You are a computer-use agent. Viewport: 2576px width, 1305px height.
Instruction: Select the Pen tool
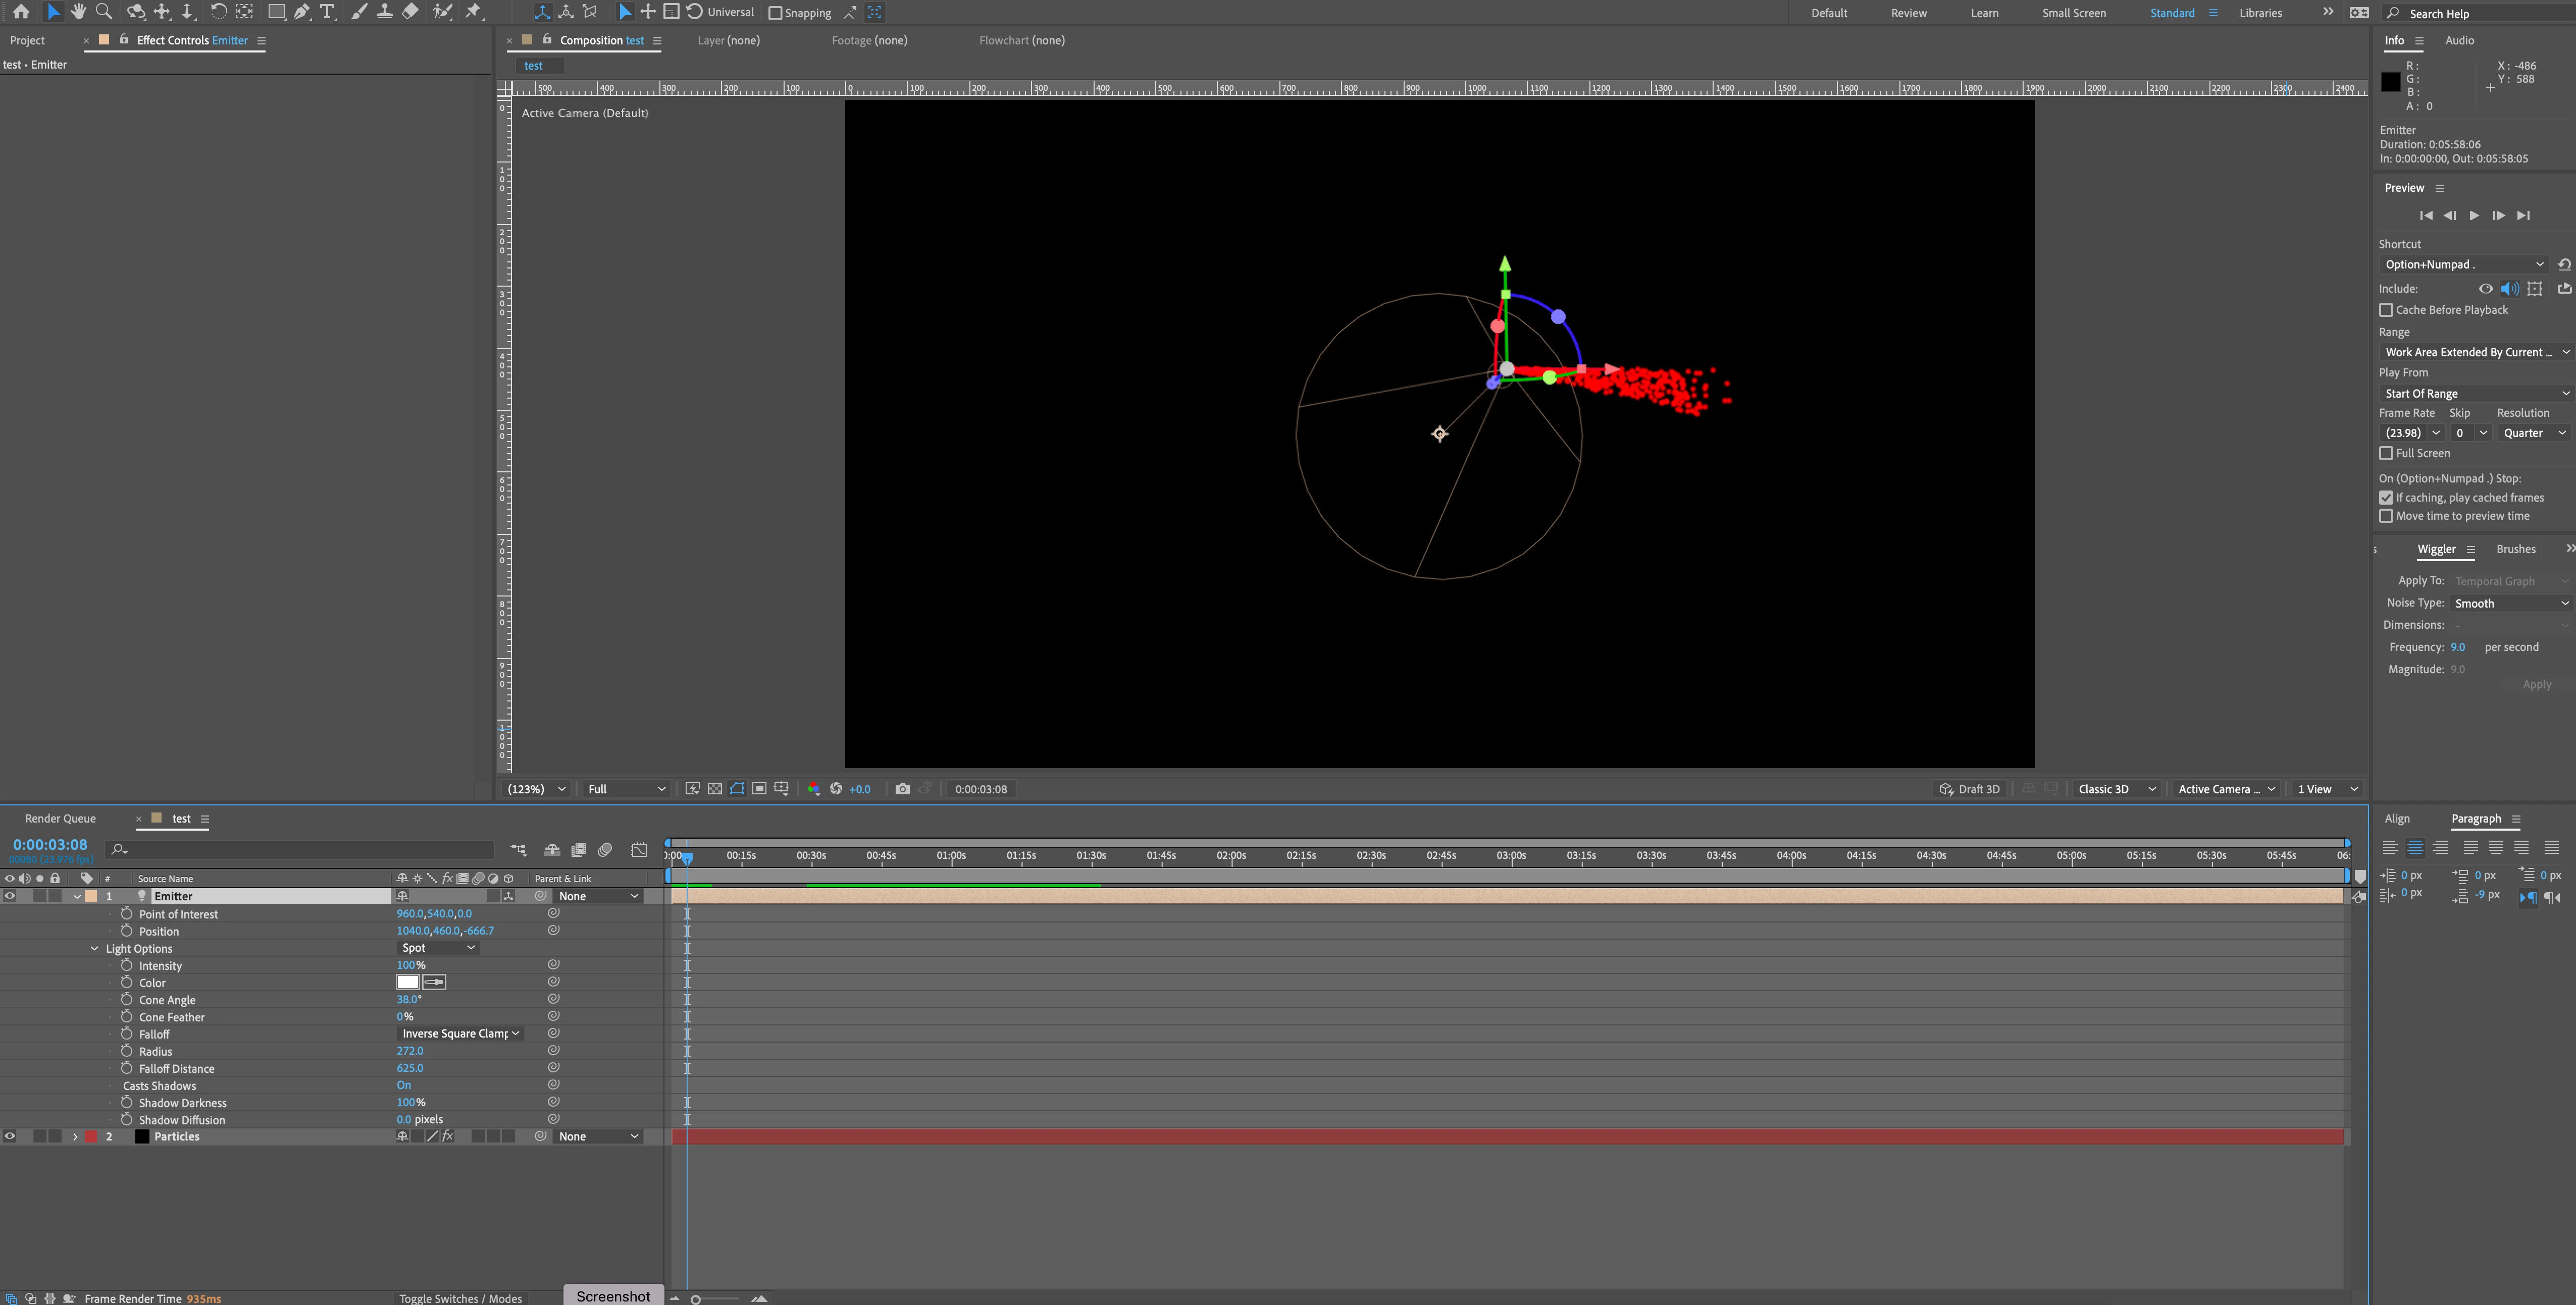coord(302,12)
